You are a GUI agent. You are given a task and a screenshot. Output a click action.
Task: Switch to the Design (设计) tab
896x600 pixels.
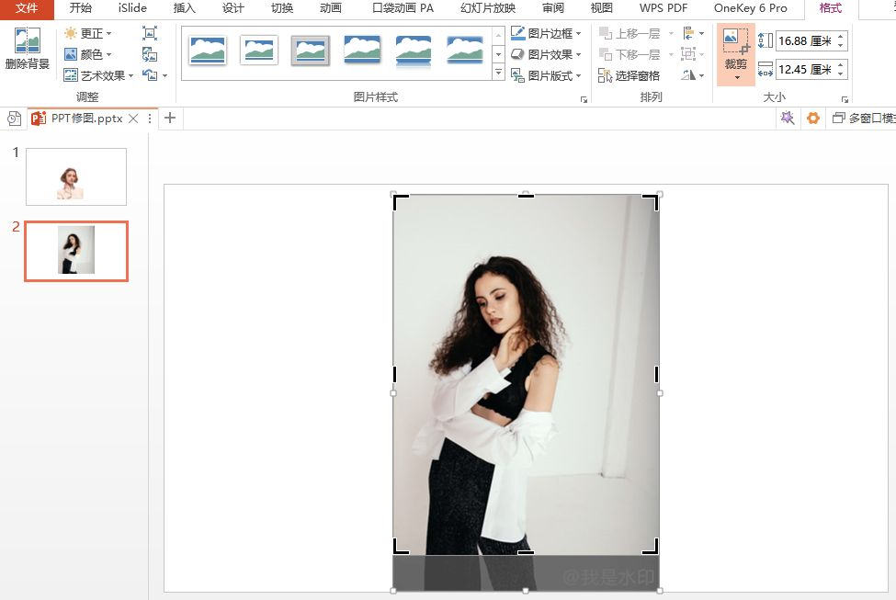(x=233, y=8)
